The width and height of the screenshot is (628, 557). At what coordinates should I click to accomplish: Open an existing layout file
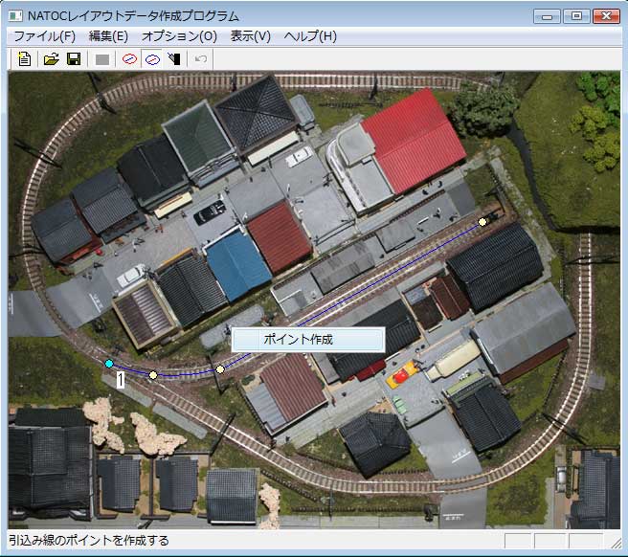tap(52, 59)
